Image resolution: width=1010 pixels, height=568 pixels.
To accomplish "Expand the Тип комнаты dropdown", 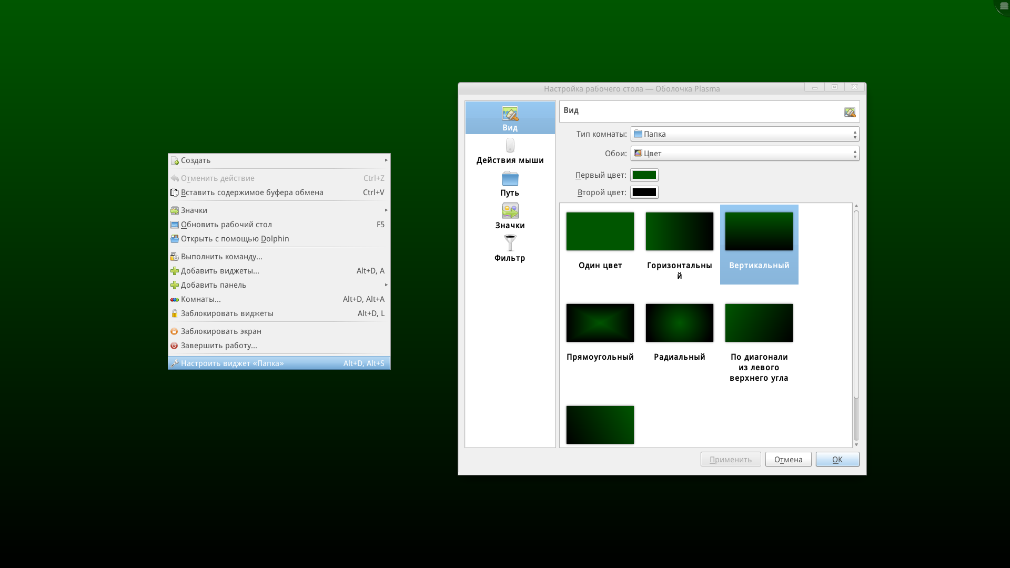I will (744, 134).
